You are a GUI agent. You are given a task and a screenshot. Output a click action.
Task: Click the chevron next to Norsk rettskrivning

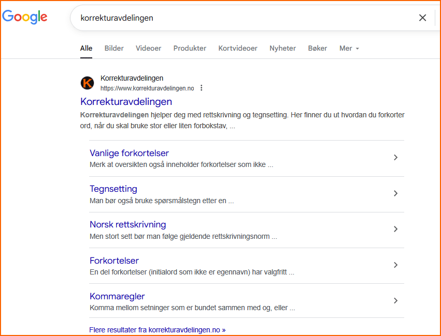395,228
